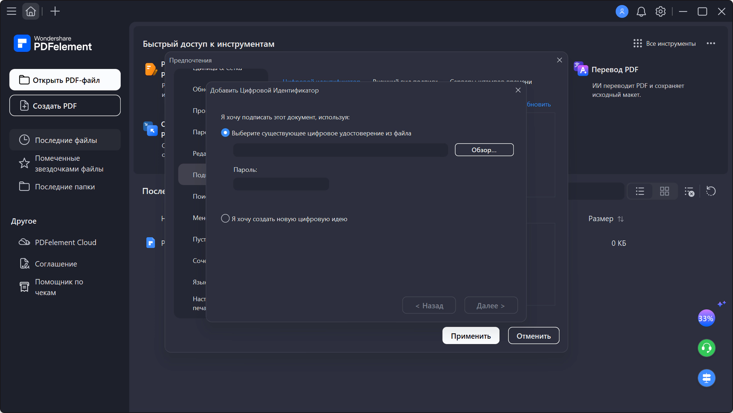Viewport: 733px width, 413px height.
Task: Refresh the recent files list
Action: pos(711,191)
